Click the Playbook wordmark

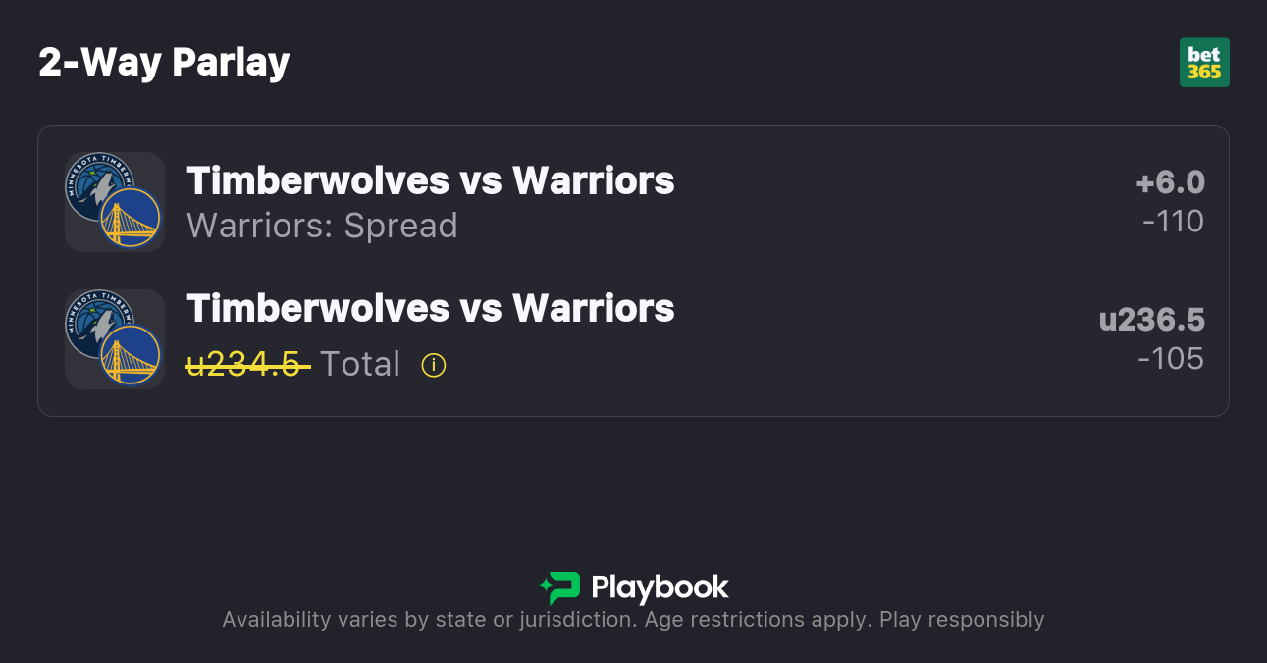click(x=660, y=587)
